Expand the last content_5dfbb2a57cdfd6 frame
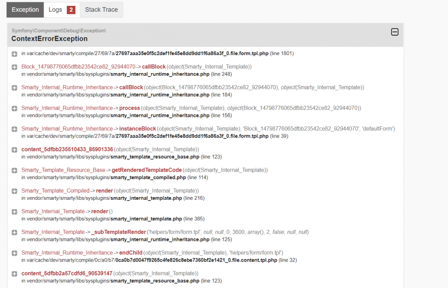 click(x=14, y=273)
